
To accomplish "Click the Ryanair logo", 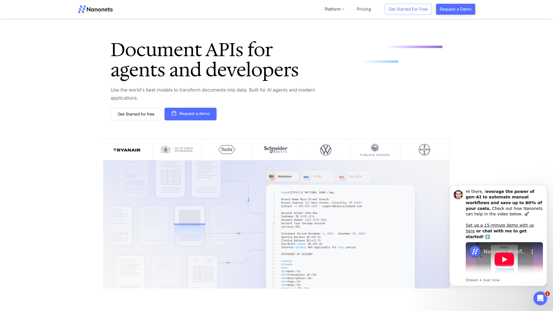I will (x=127, y=150).
